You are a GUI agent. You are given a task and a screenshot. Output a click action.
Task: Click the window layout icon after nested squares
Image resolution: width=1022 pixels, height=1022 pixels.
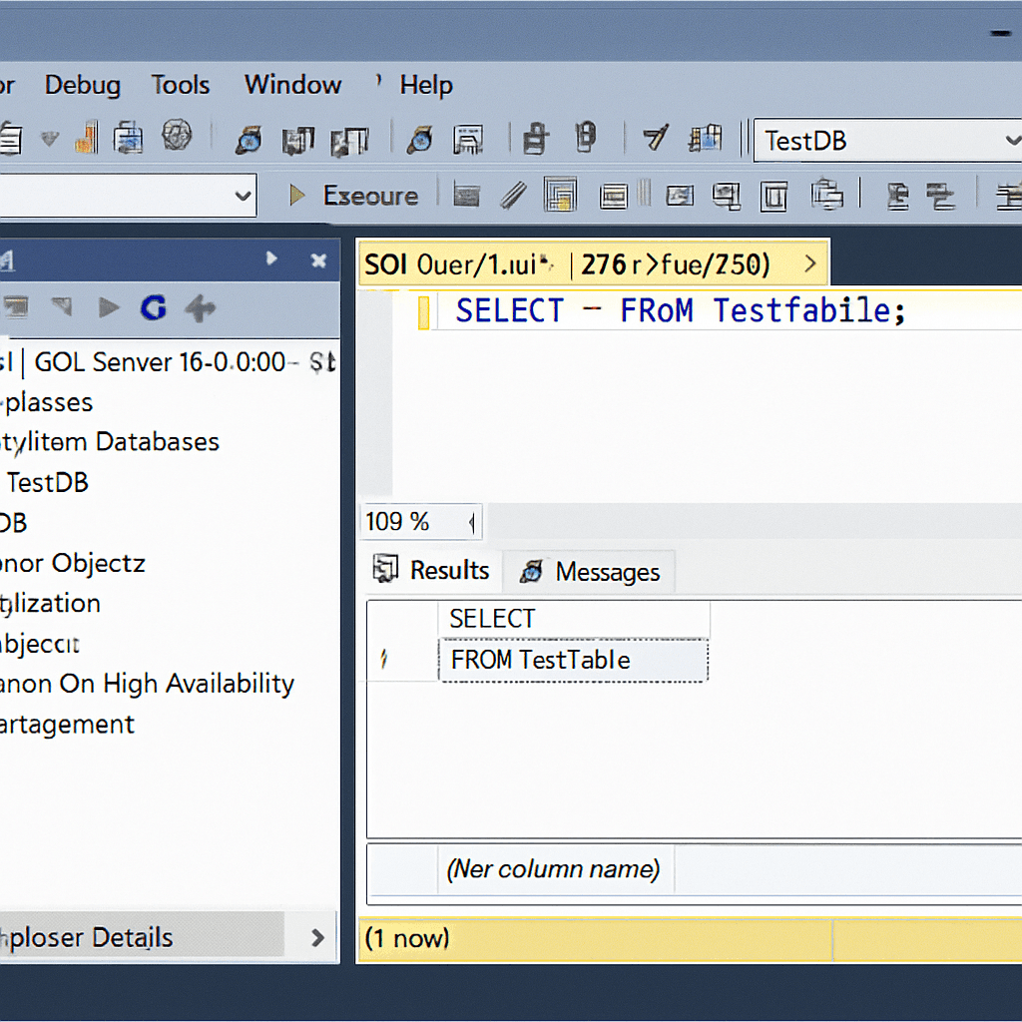614,197
